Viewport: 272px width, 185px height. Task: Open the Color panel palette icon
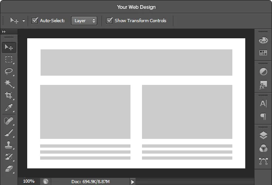263,40
